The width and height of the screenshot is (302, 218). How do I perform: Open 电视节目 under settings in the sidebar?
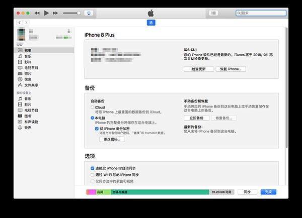(x=44, y=68)
